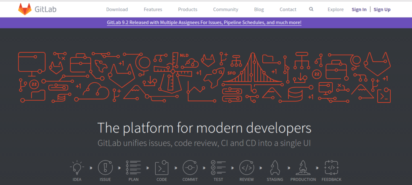Click the GitLab fox logo
This screenshot has width=412, height=185.
point(25,9)
